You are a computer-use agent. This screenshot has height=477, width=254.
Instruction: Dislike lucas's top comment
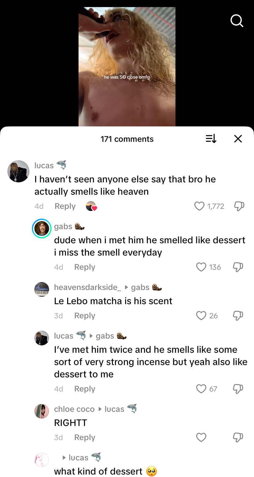pyautogui.click(x=239, y=206)
